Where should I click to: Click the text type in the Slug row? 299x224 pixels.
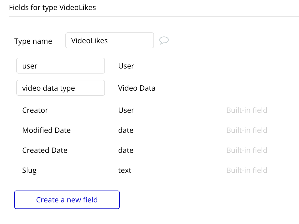[125, 170]
